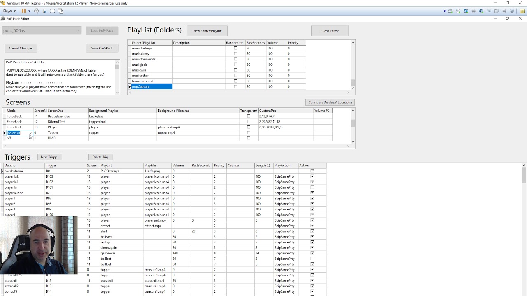Viewport: 527px width, 296px height.
Task: Click the PlayAction column header
Action: (x=286, y=166)
